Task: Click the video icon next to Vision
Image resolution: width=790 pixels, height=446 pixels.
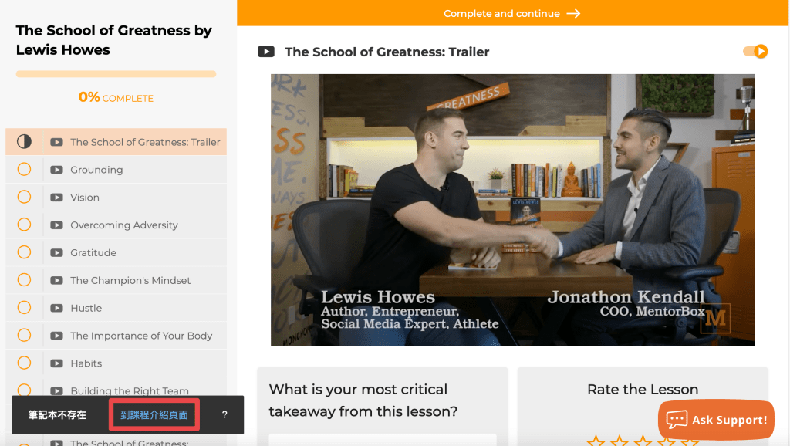Action: click(x=56, y=198)
